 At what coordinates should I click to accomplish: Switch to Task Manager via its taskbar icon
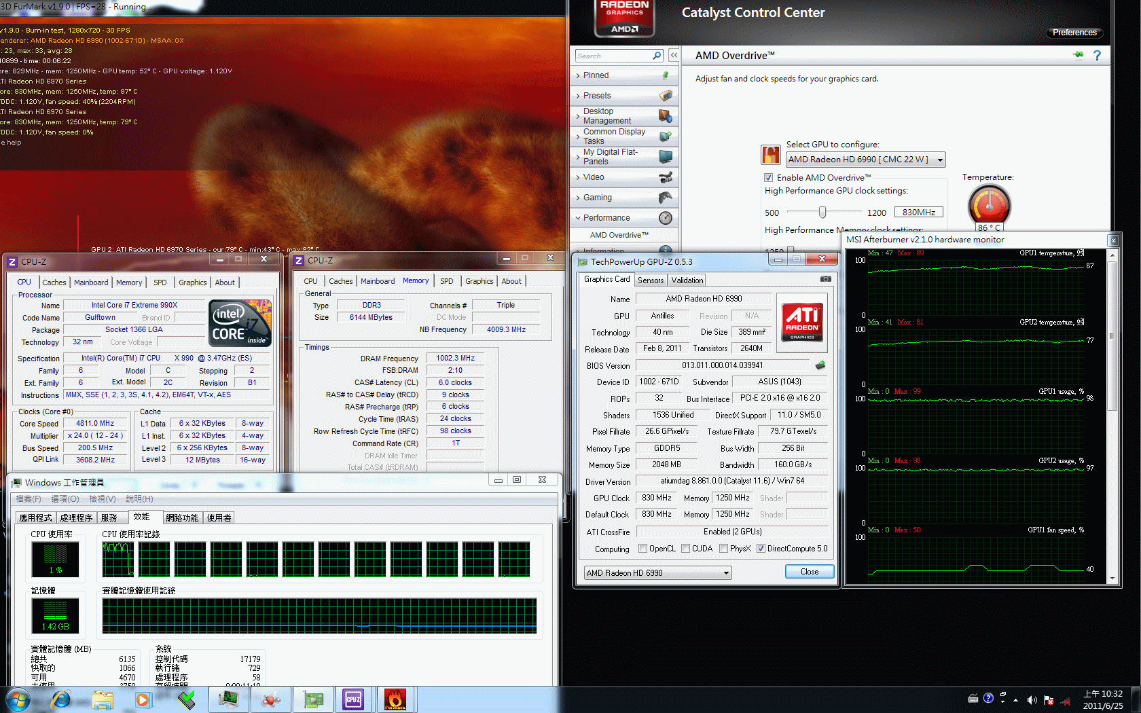click(228, 699)
